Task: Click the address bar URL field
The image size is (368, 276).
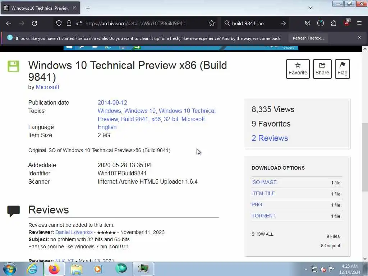Action: click(x=135, y=23)
